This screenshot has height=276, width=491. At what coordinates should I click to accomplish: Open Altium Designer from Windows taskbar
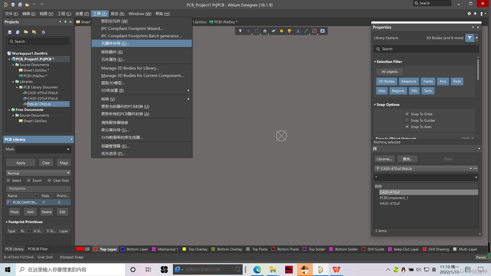click(x=320, y=270)
